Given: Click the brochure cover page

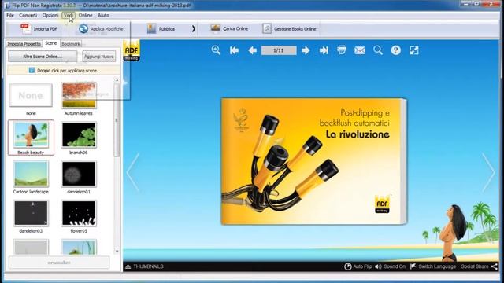Looking at the screenshot, I should pyautogui.click(x=313, y=161).
